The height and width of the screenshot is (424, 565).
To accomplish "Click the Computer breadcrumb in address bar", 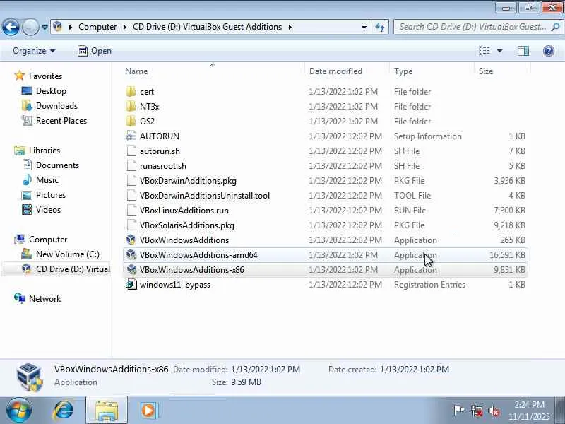I will point(97,27).
